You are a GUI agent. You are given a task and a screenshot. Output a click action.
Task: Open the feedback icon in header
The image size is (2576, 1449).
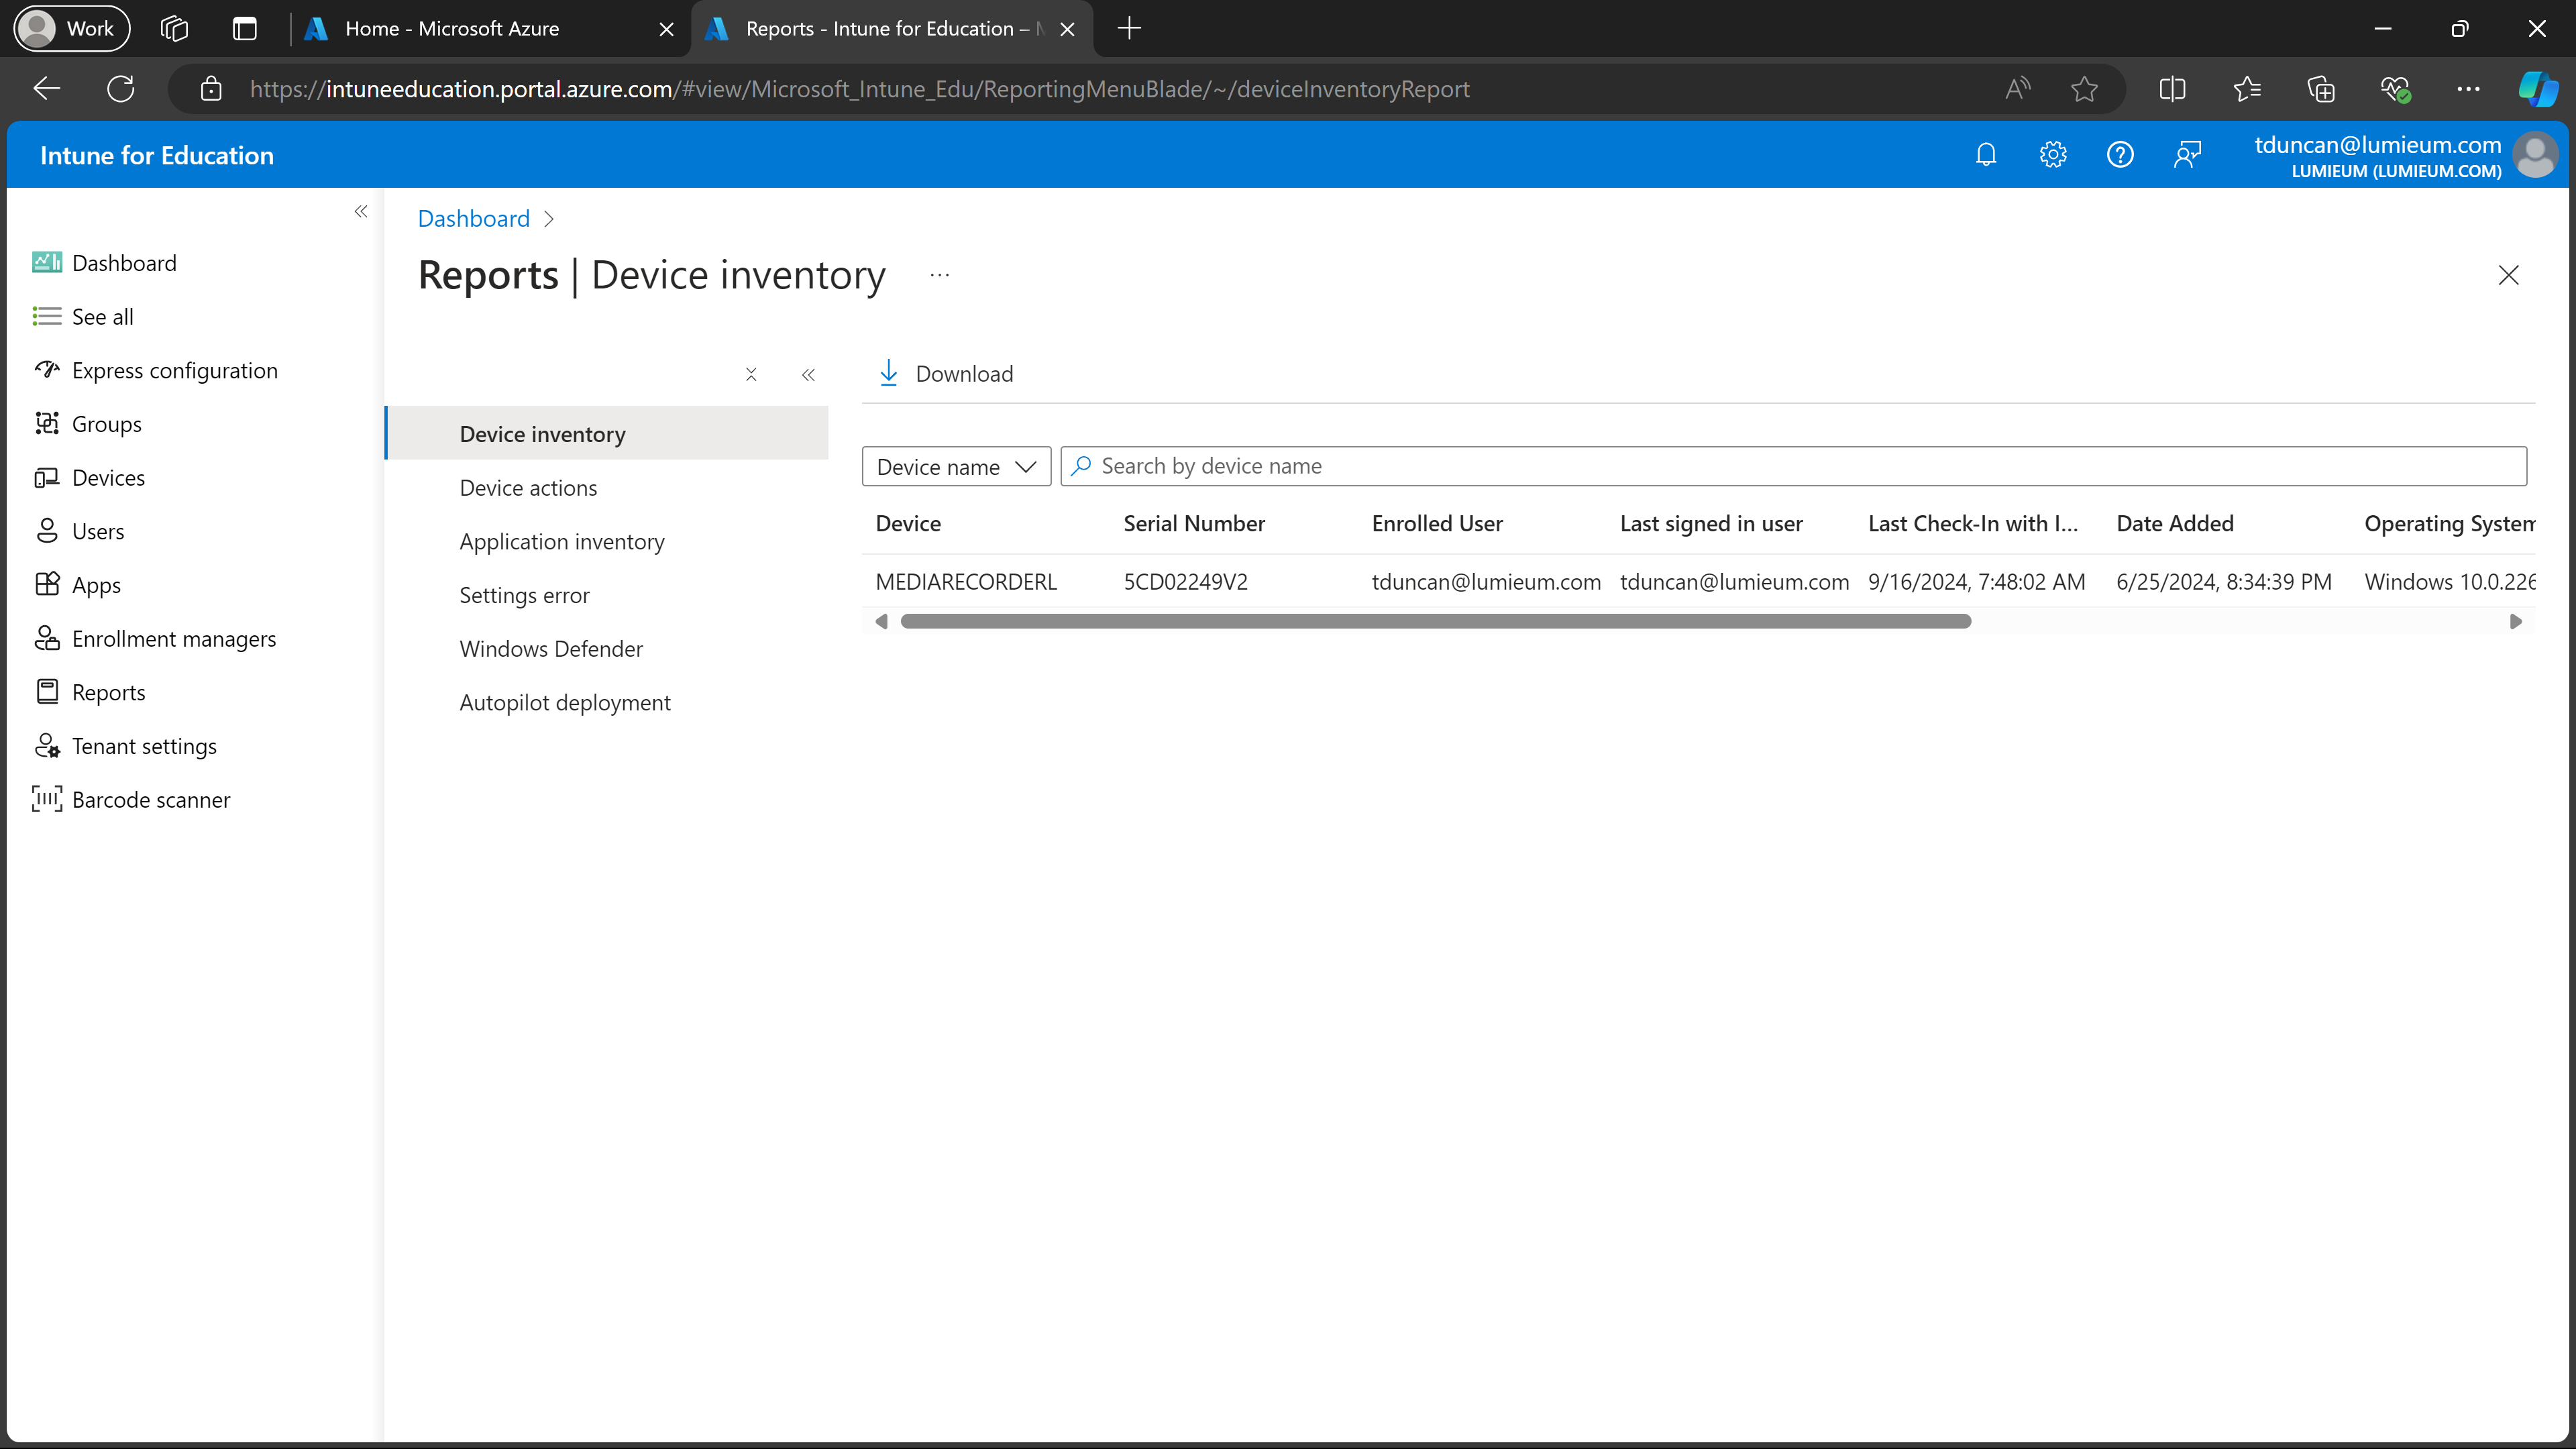[x=2187, y=154]
